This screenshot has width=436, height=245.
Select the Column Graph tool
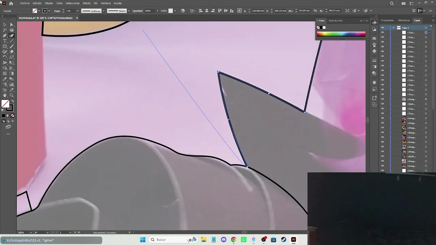click(x=12, y=84)
